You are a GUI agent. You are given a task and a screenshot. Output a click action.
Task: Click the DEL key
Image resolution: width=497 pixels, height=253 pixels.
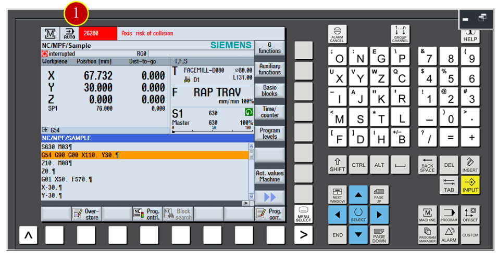(x=449, y=165)
